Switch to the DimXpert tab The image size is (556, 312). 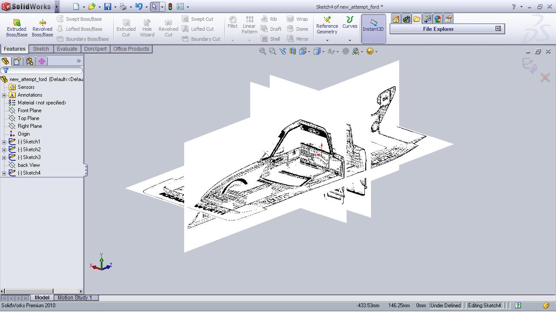pos(95,49)
